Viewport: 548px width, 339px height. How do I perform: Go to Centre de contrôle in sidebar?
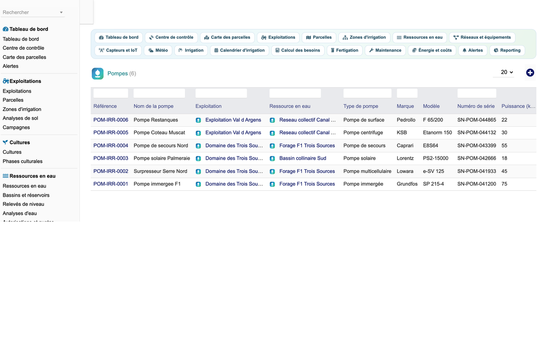tap(23, 48)
